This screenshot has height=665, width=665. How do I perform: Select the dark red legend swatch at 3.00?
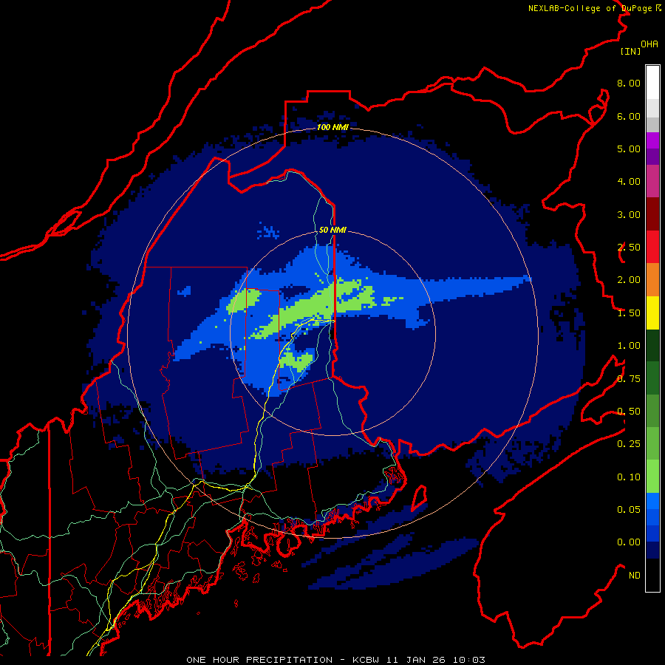tap(652, 214)
